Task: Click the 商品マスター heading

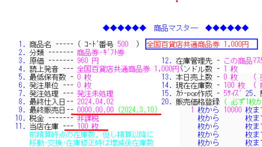Action: pyautogui.click(x=176, y=28)
